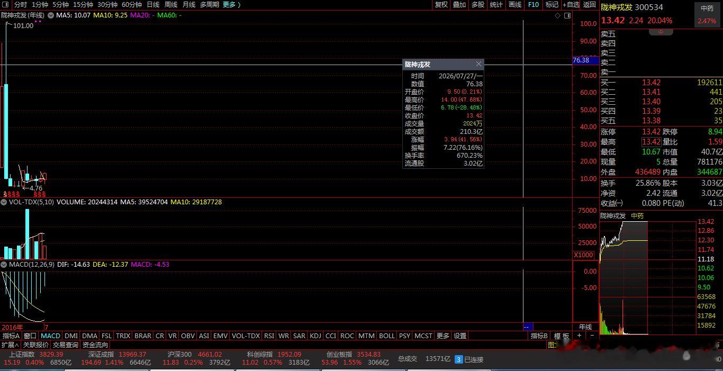Select the OBV indicator tab
The width and height of the screenshot is (723, 371).
(188, 336)
